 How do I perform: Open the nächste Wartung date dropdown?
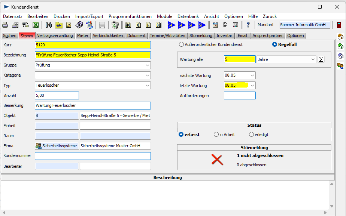252,75
